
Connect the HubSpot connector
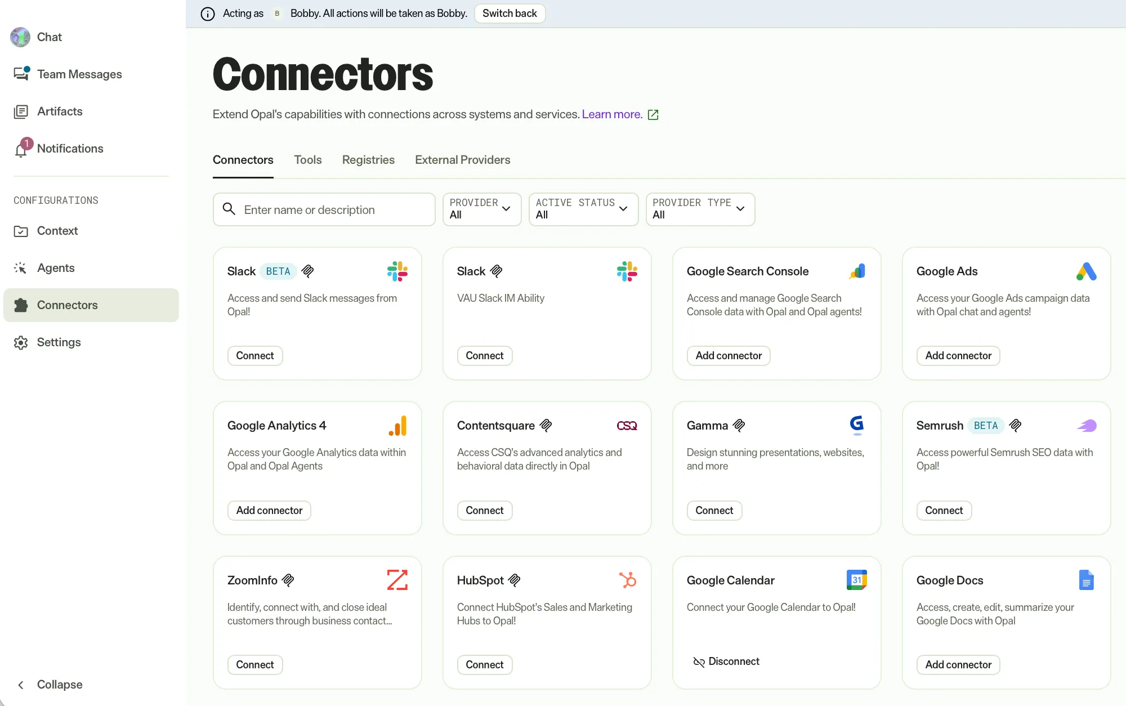click(485, 665)
